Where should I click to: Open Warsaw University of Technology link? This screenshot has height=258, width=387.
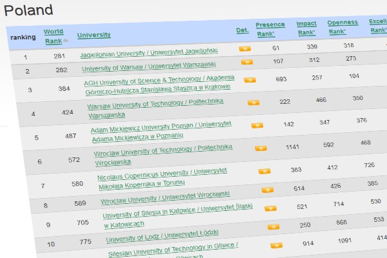pos(155,108)
